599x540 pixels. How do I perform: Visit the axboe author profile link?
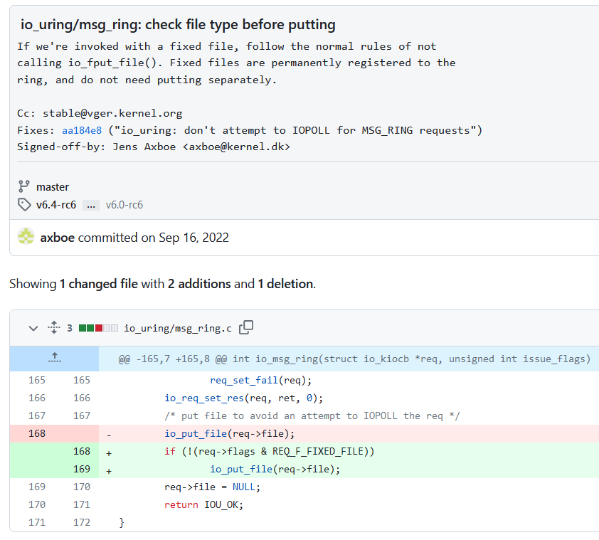tap(58, 238)
